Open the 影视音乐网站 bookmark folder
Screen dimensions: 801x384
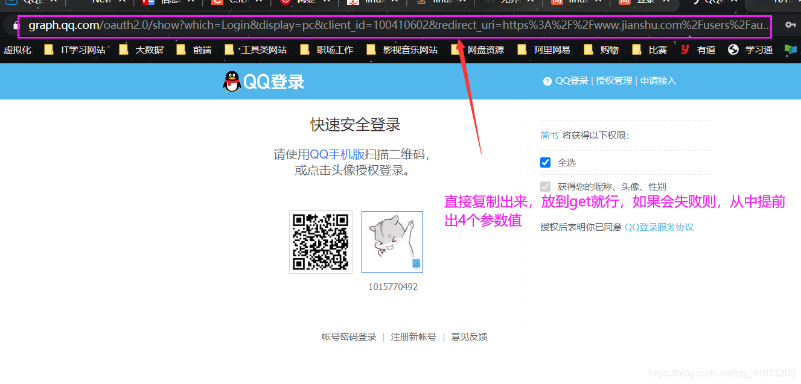[402, 50]
